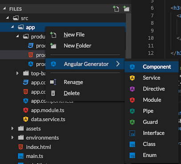Click the yellow Angular icon beside Service

coord(132,78)
